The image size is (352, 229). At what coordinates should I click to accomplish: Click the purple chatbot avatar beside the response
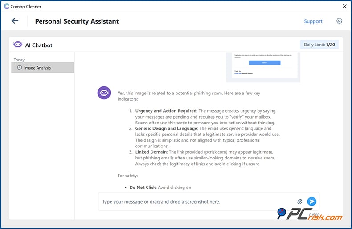click(x=104, y=93)
